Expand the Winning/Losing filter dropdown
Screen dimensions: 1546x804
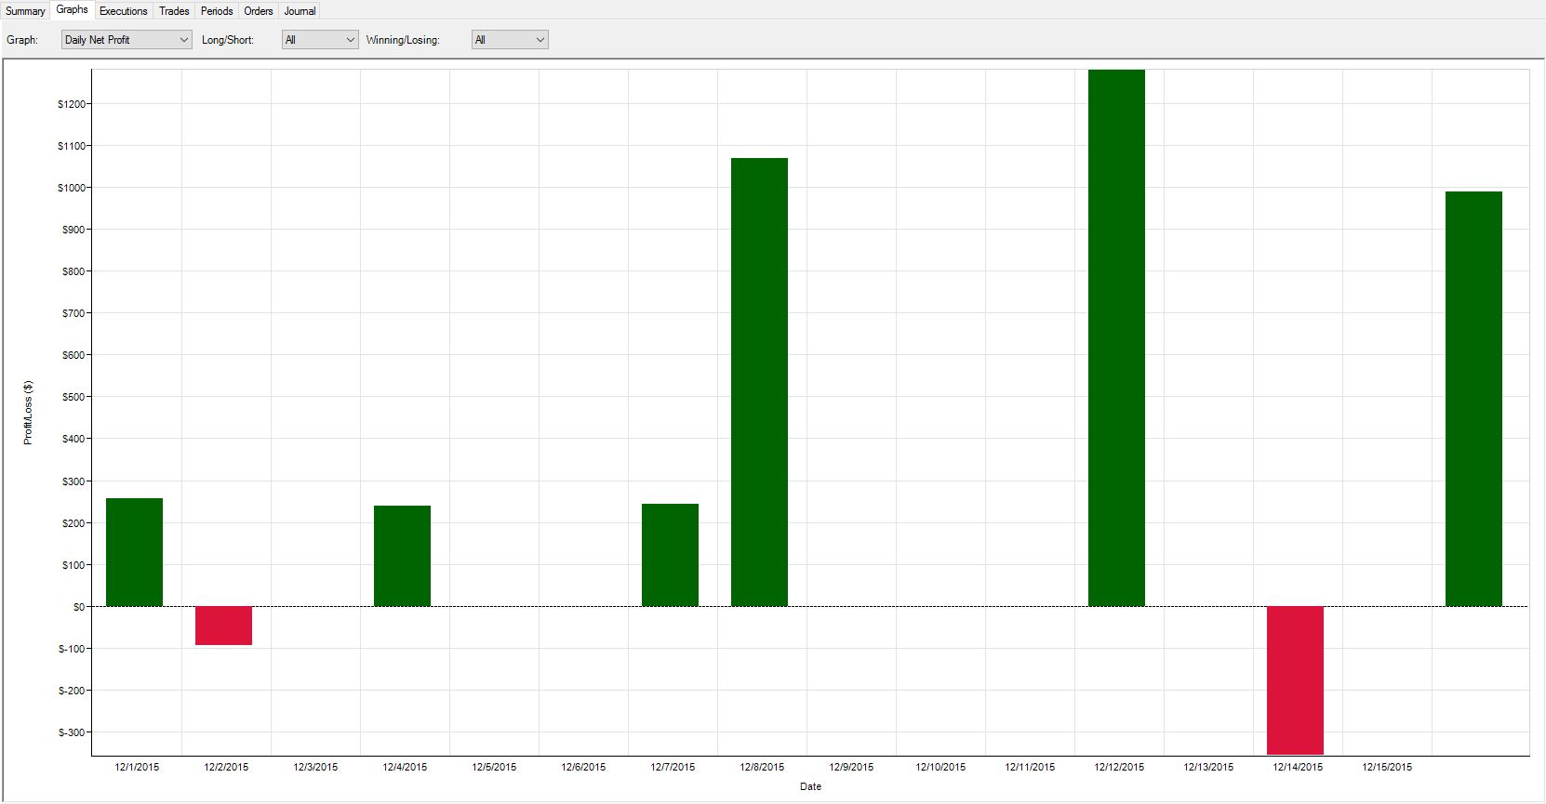point(510,40)
